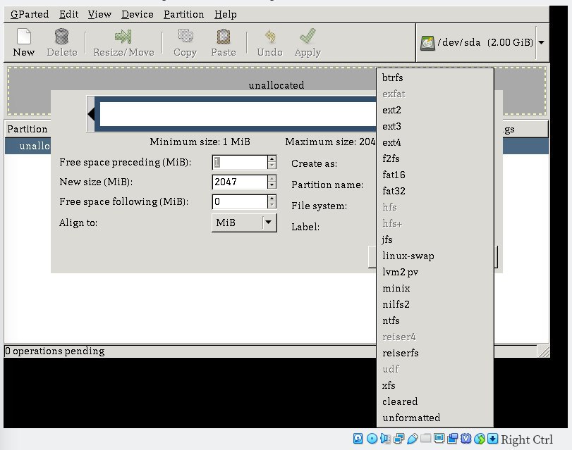Viewport: 572px width, 450px height.
Task: Click the VirtualBox green globe status icon
Action: pos(480,438)
